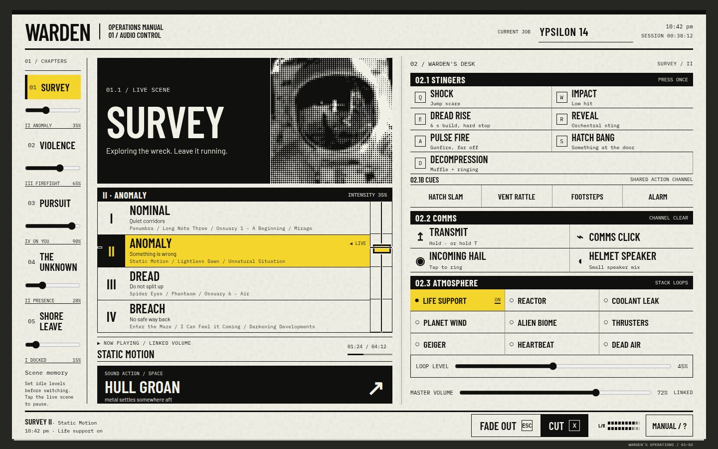718x449 pixels.
Task: Click the Cut button
Action: pos(564,426)
